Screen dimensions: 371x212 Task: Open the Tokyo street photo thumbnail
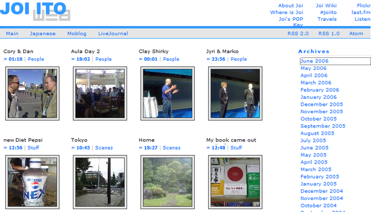(x=100, y=182)
